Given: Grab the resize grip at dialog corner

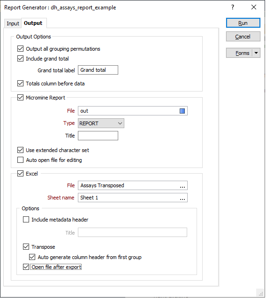Looking at the screenshot, I should (261, 294).
